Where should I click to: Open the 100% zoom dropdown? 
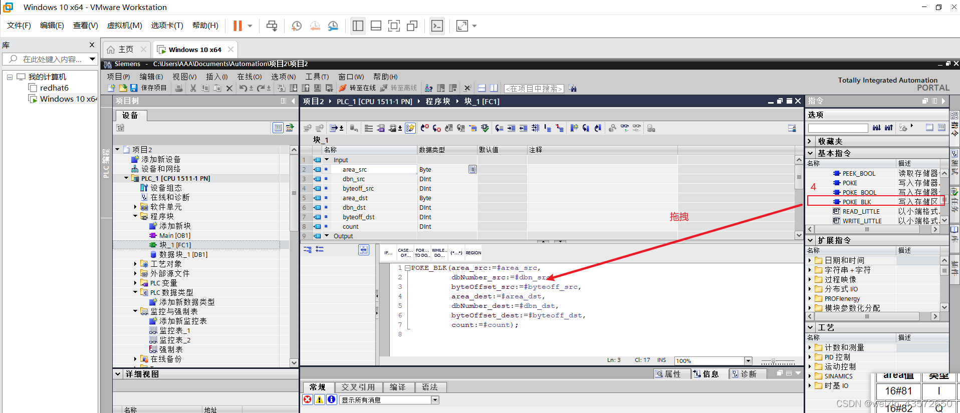748,360
